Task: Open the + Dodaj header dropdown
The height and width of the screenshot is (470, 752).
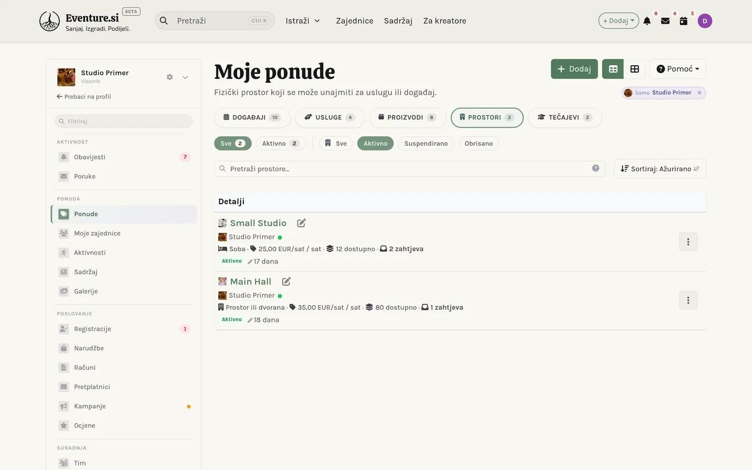Action: (618, 21)
